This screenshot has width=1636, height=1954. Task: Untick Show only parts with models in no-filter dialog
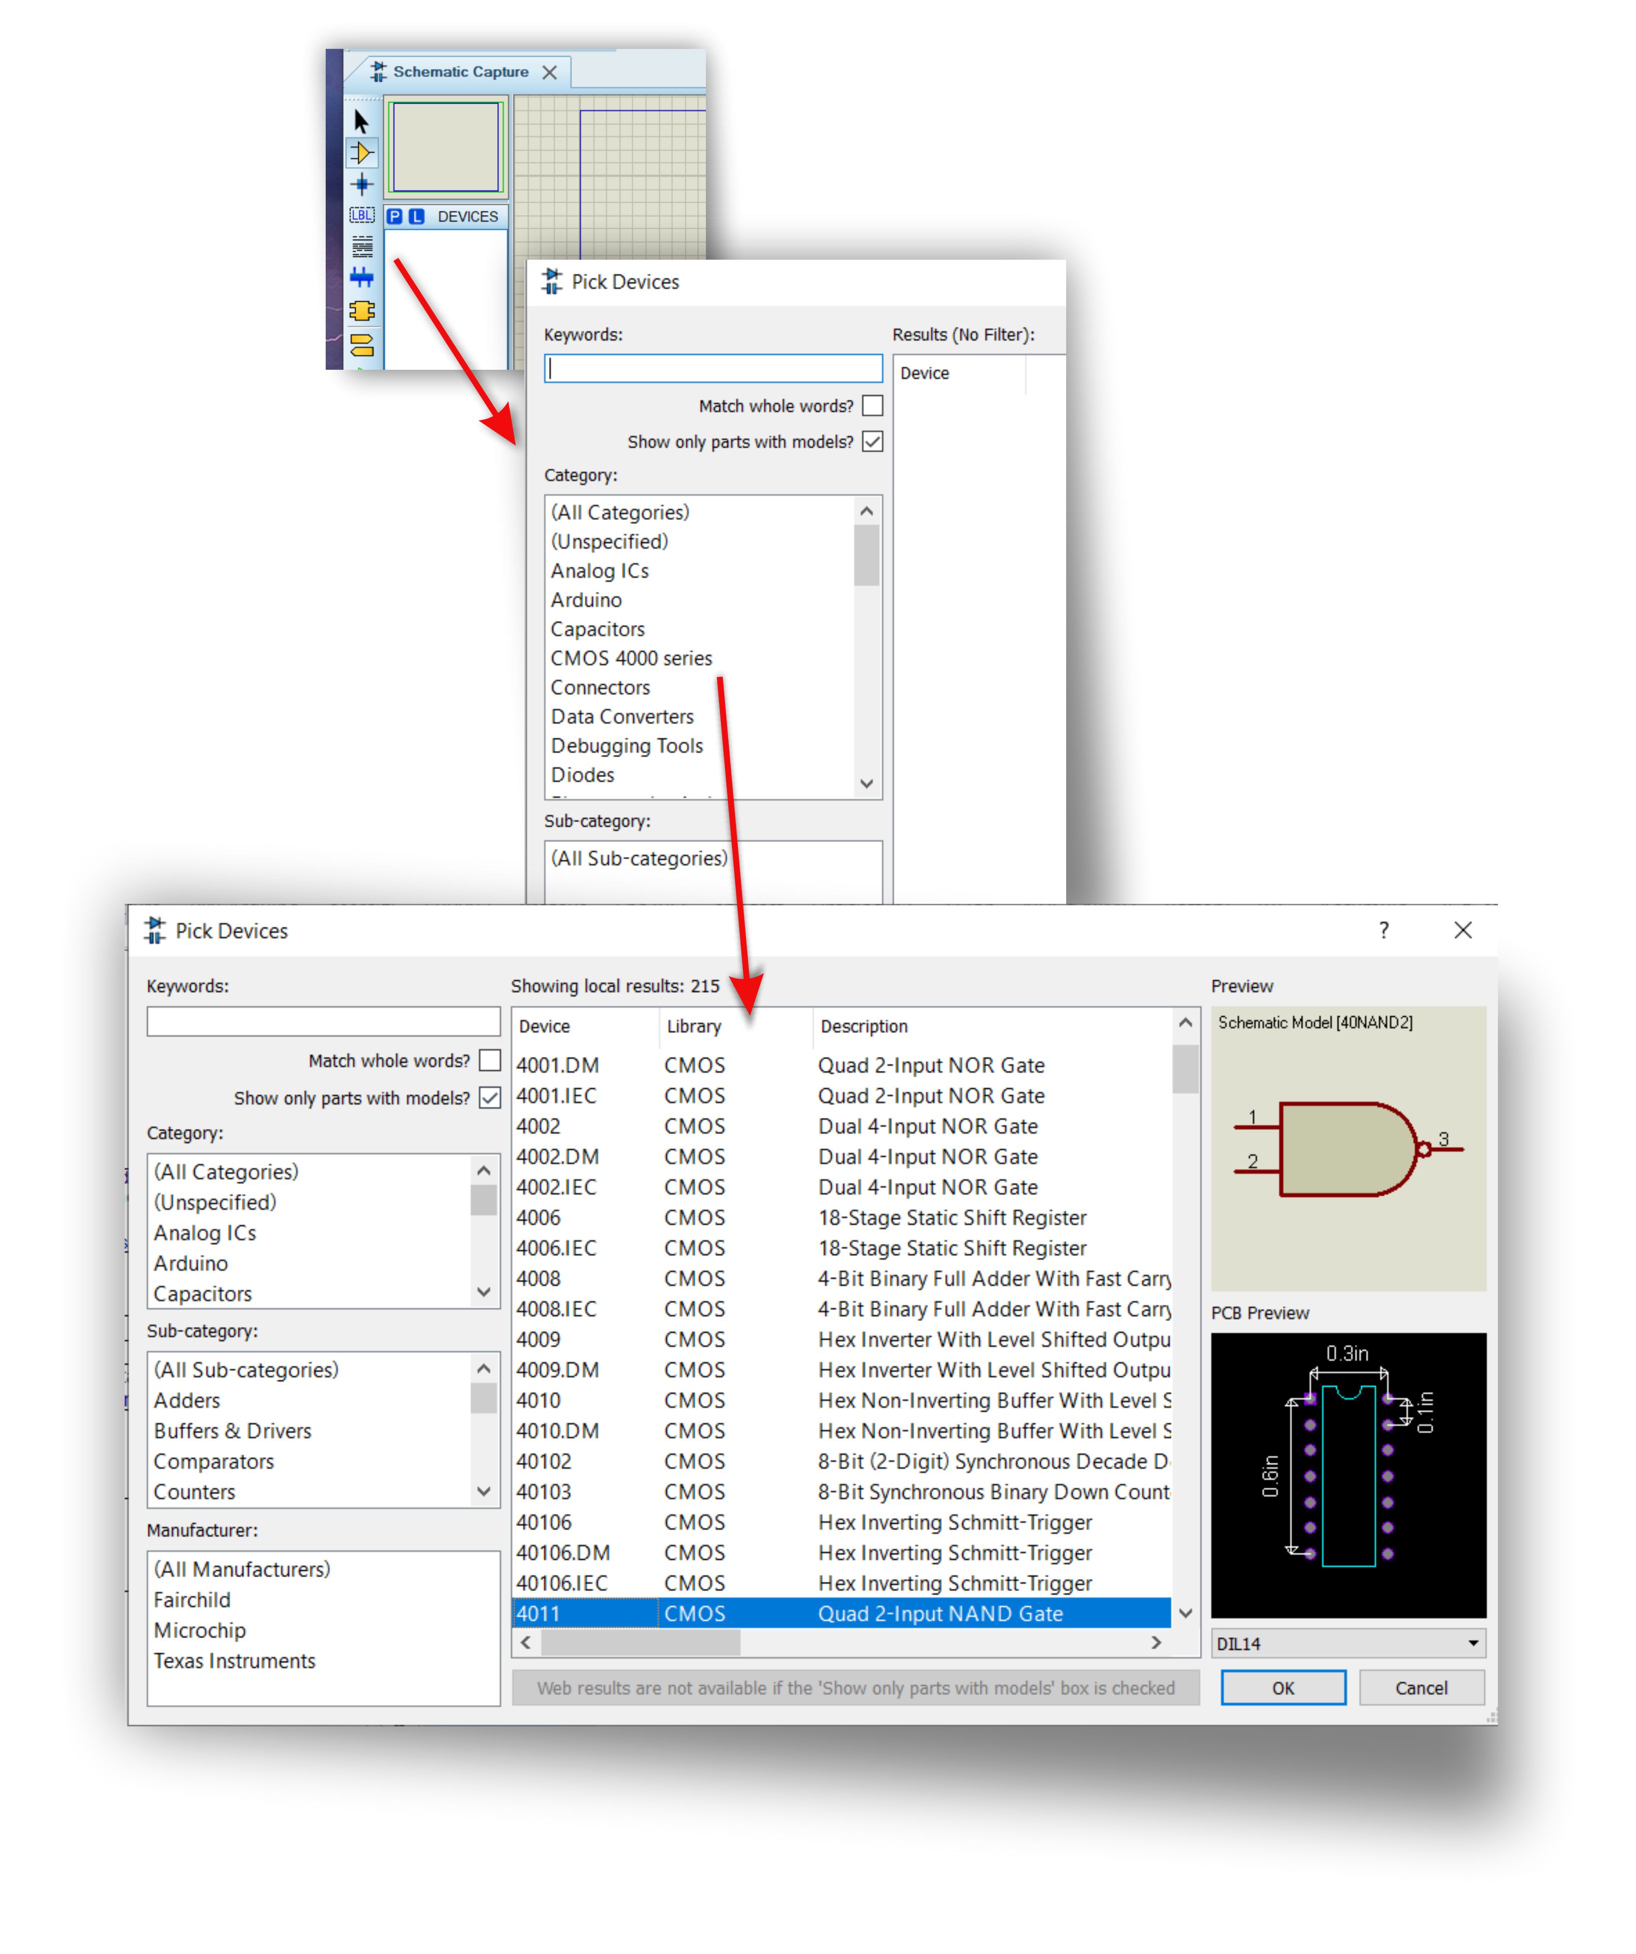[x=872, y=441]
